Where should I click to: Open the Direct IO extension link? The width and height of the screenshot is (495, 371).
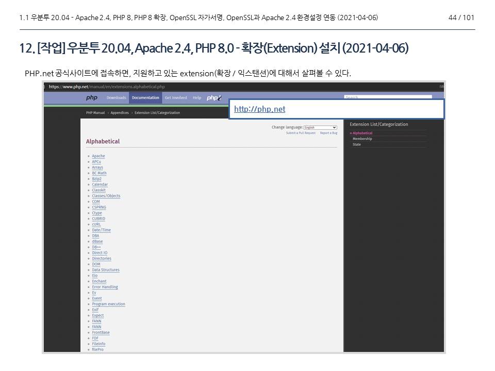(x=100, y=252)
